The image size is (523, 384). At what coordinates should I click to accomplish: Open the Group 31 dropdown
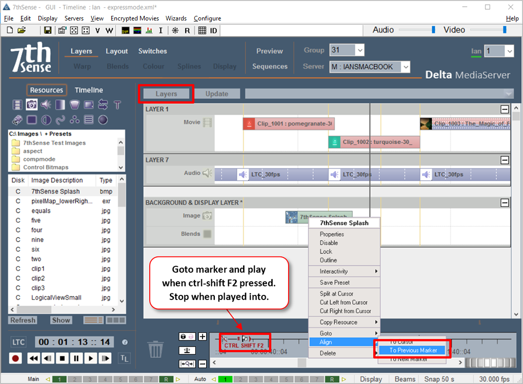pos(360,50)
